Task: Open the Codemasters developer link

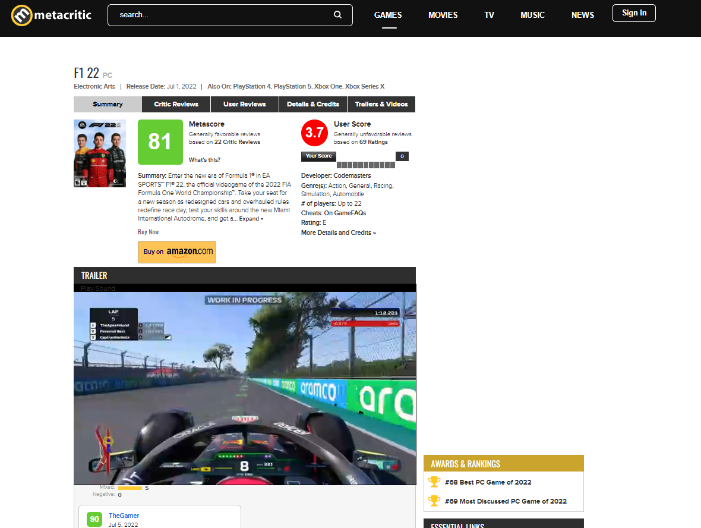Action: (352, 175)
